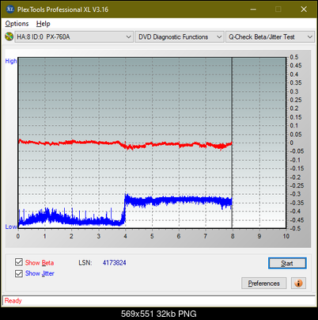
Task: Click the Show Jitter blue label
Action: pos(40,273)
